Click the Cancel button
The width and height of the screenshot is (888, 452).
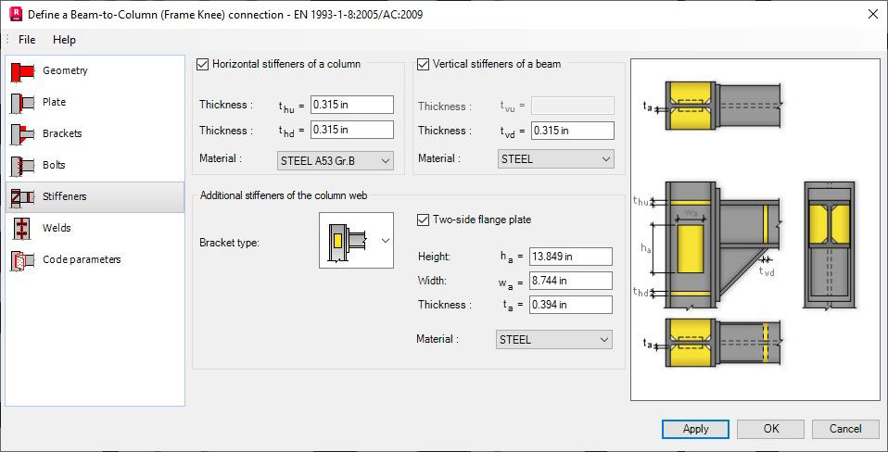pos(845,429)
